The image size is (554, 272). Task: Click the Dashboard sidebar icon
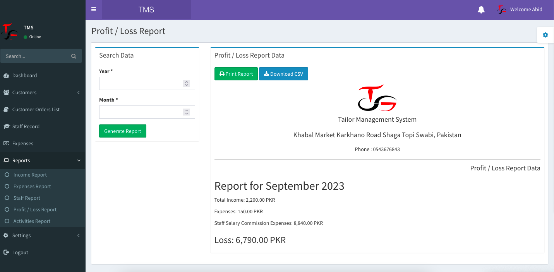[x=7, y=75]
